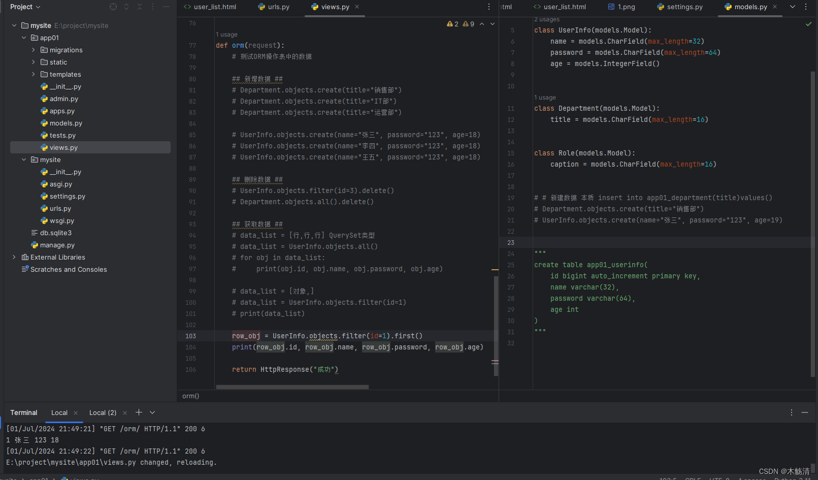Close the Local terminal tab

click(76, 413)
